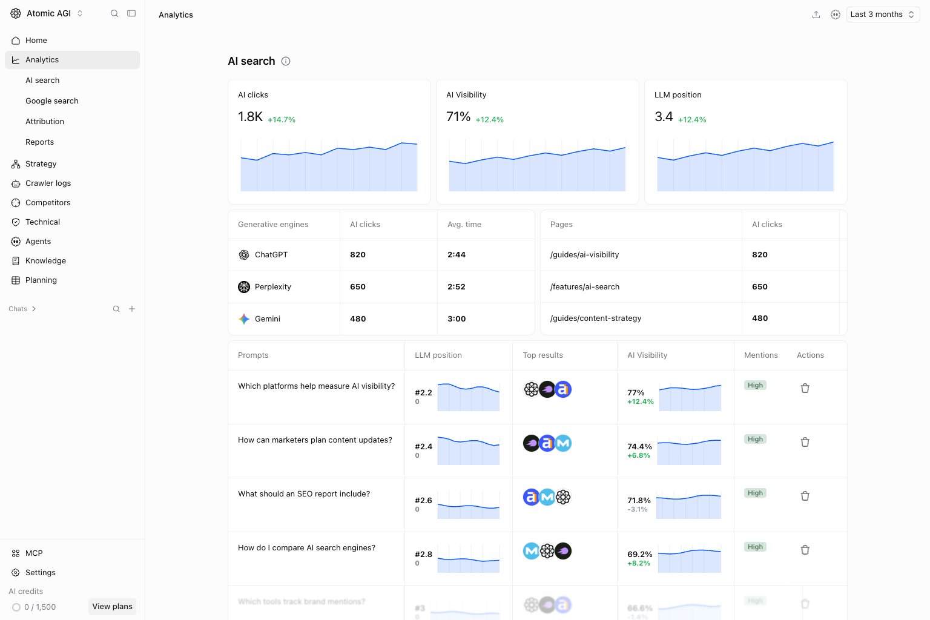
Task: Click the ChatGPT logo in Generative engines
Action: 244,255
